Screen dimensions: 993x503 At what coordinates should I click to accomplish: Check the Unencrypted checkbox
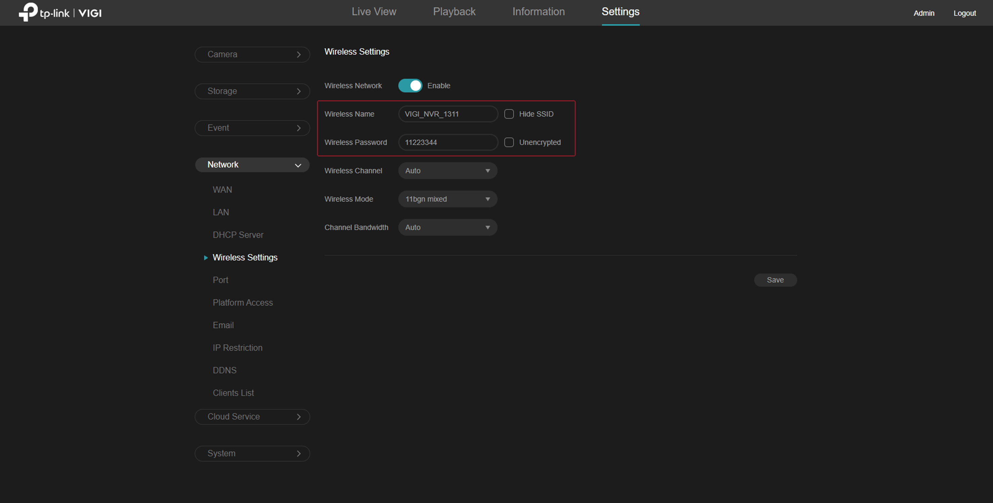tap(509, 142)
